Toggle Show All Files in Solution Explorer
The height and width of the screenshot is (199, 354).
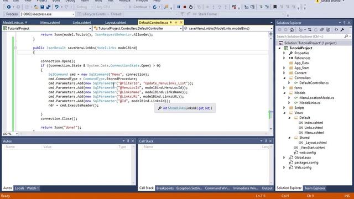[x=328, y=29]
